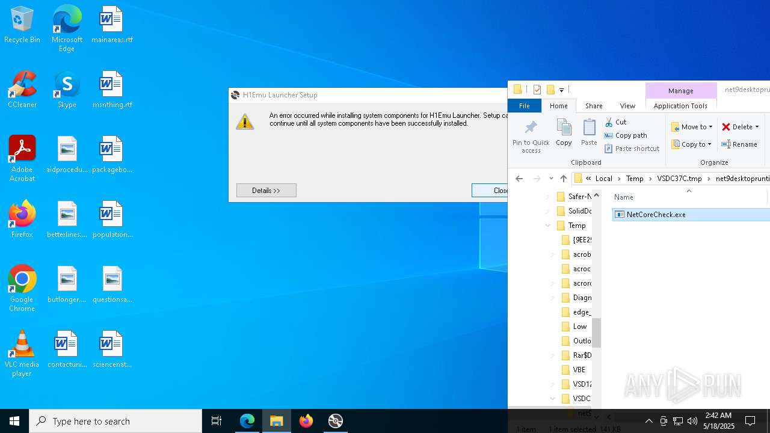Viewport: 770px width, 433px height.
Task: Open Adobe Acrobat desktop shortcut
Action: point(22,159)
